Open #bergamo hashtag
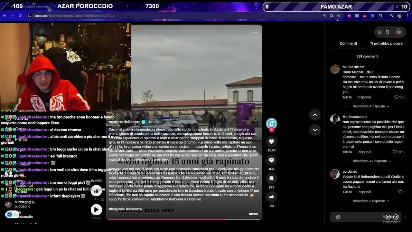Viewport: 412px width, 232px height. pos(117,209)
